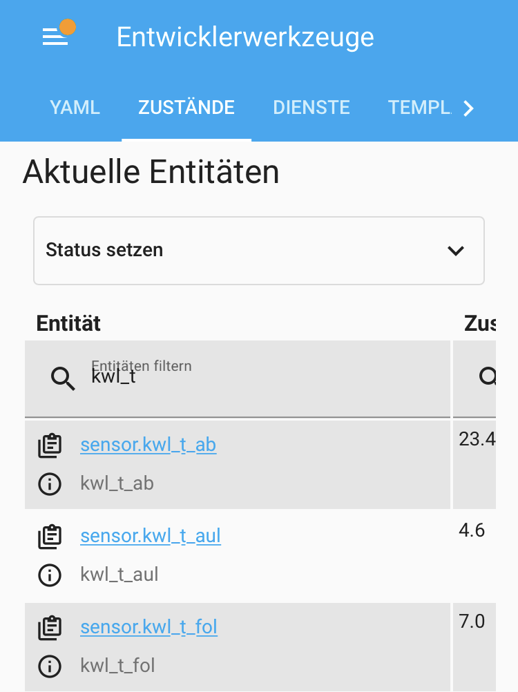Screen dimensions: 518x692
Task: Open the sensor.kwl_t_fol link
Action: pyautogui.click(x=148, y=626)
